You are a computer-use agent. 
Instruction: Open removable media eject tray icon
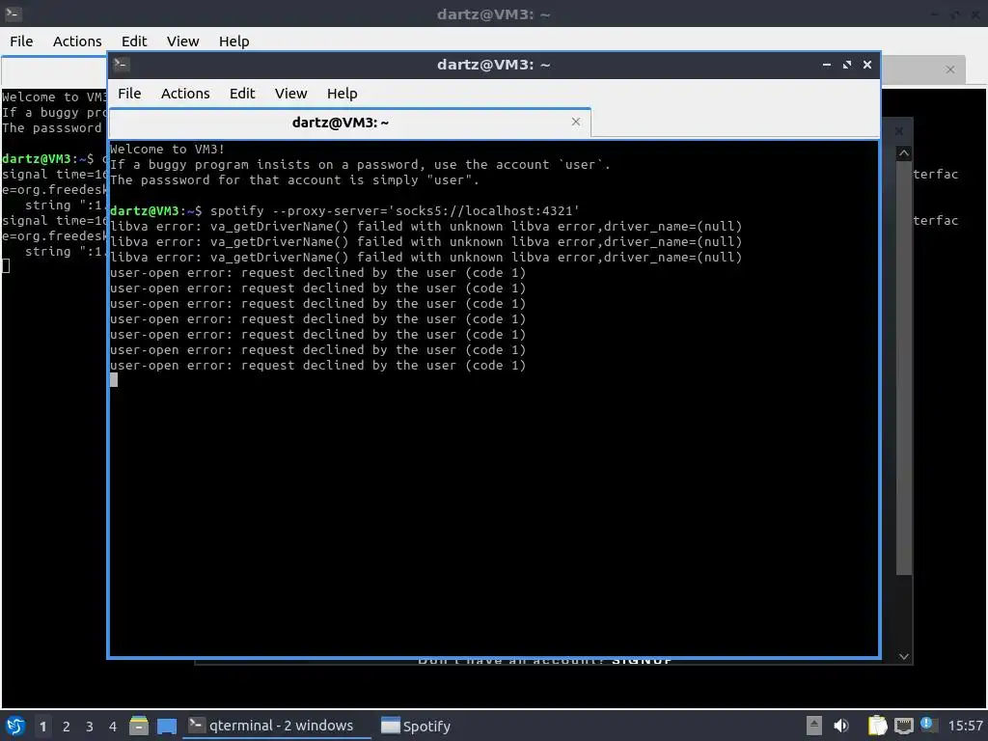[x=814, y=726]
